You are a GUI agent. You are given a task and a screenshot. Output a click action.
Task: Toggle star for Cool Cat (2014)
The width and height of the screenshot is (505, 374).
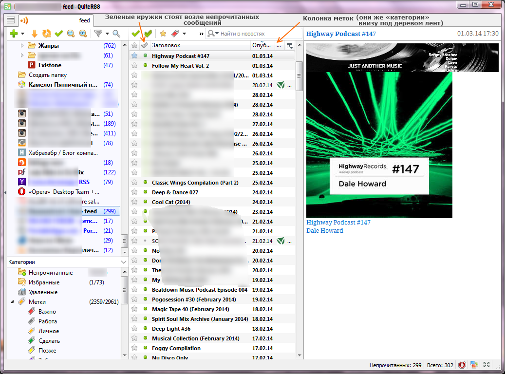click(x=134, y=202)
